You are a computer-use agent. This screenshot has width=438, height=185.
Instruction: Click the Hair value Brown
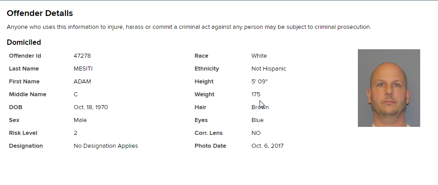260,107
